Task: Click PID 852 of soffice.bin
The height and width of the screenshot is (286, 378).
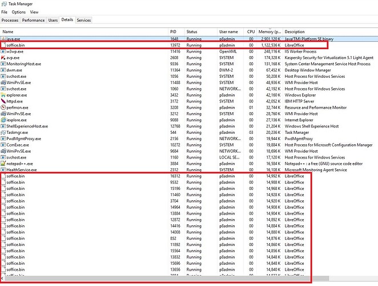Action: [x=173, y=239]
